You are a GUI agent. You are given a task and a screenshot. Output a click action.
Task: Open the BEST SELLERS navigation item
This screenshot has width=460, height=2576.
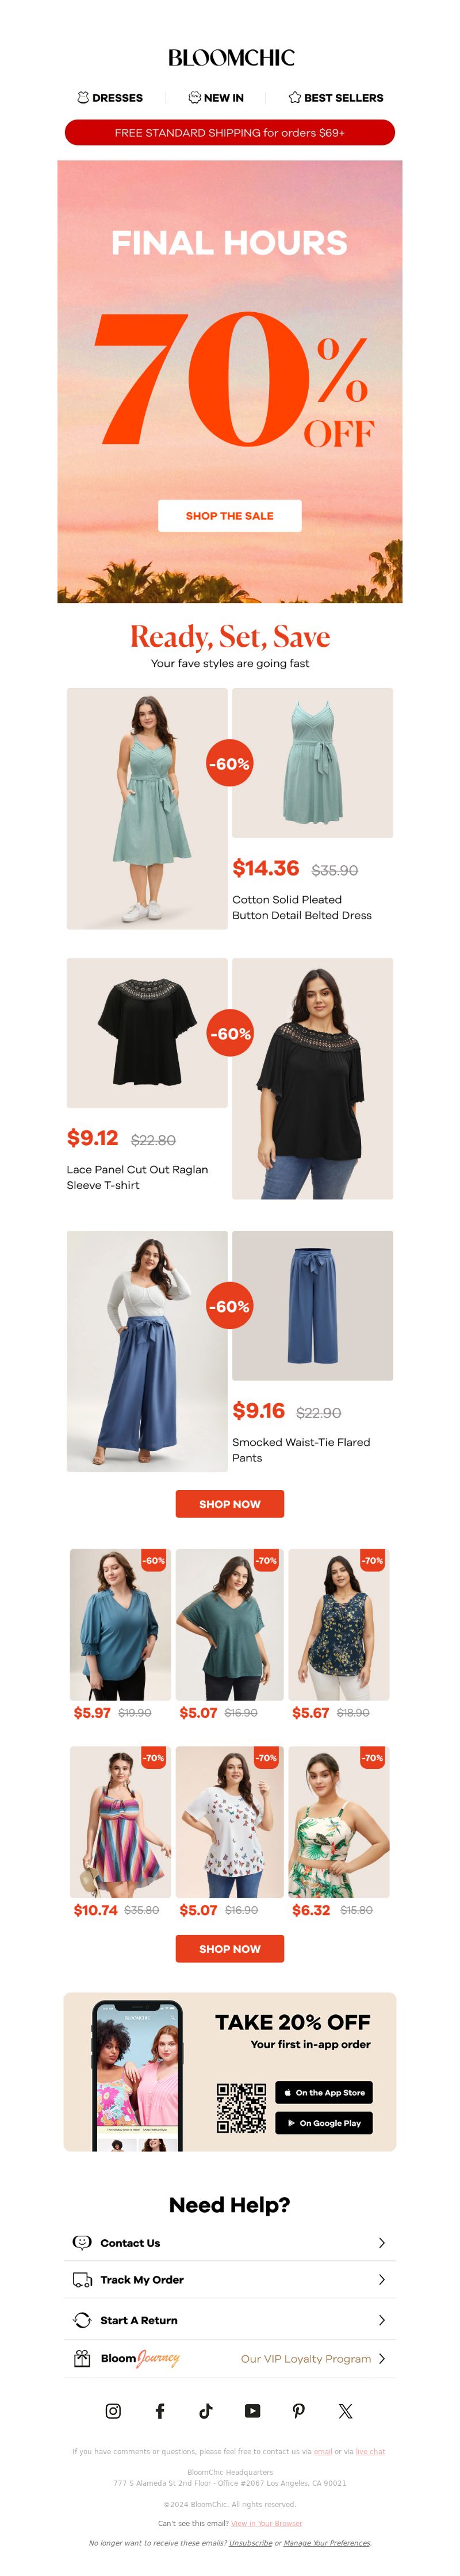pos(336,98)
